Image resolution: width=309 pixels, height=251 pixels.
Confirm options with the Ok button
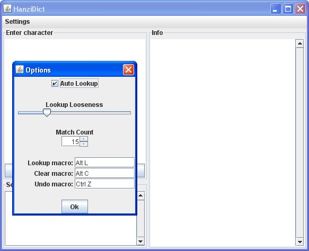pos(75,207)
